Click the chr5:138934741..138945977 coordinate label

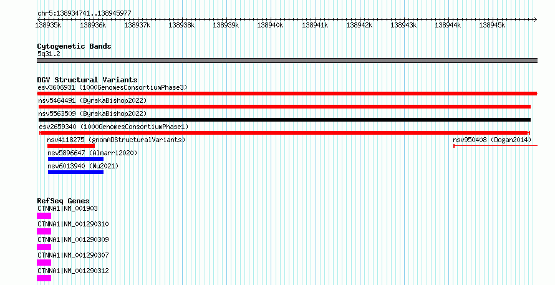coord(84,14)
